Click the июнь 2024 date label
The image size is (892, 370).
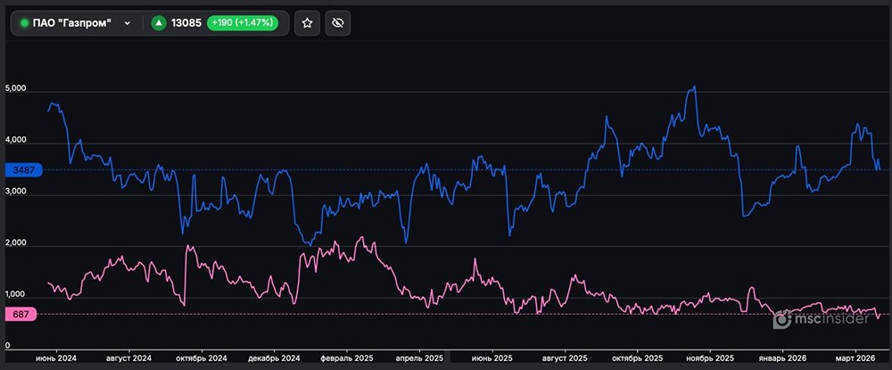(x=56, y=358)
